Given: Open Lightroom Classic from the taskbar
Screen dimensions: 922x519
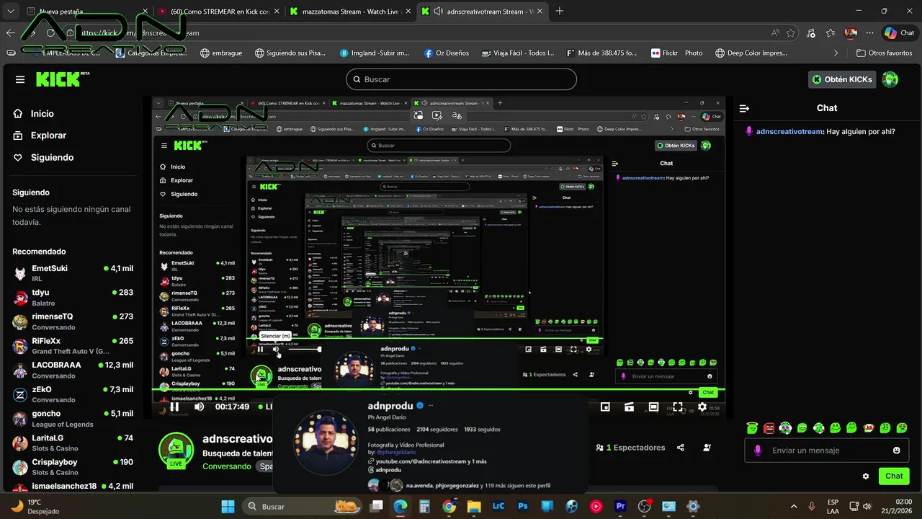Looking at the screenshot, I should click(x=498, y=506).
